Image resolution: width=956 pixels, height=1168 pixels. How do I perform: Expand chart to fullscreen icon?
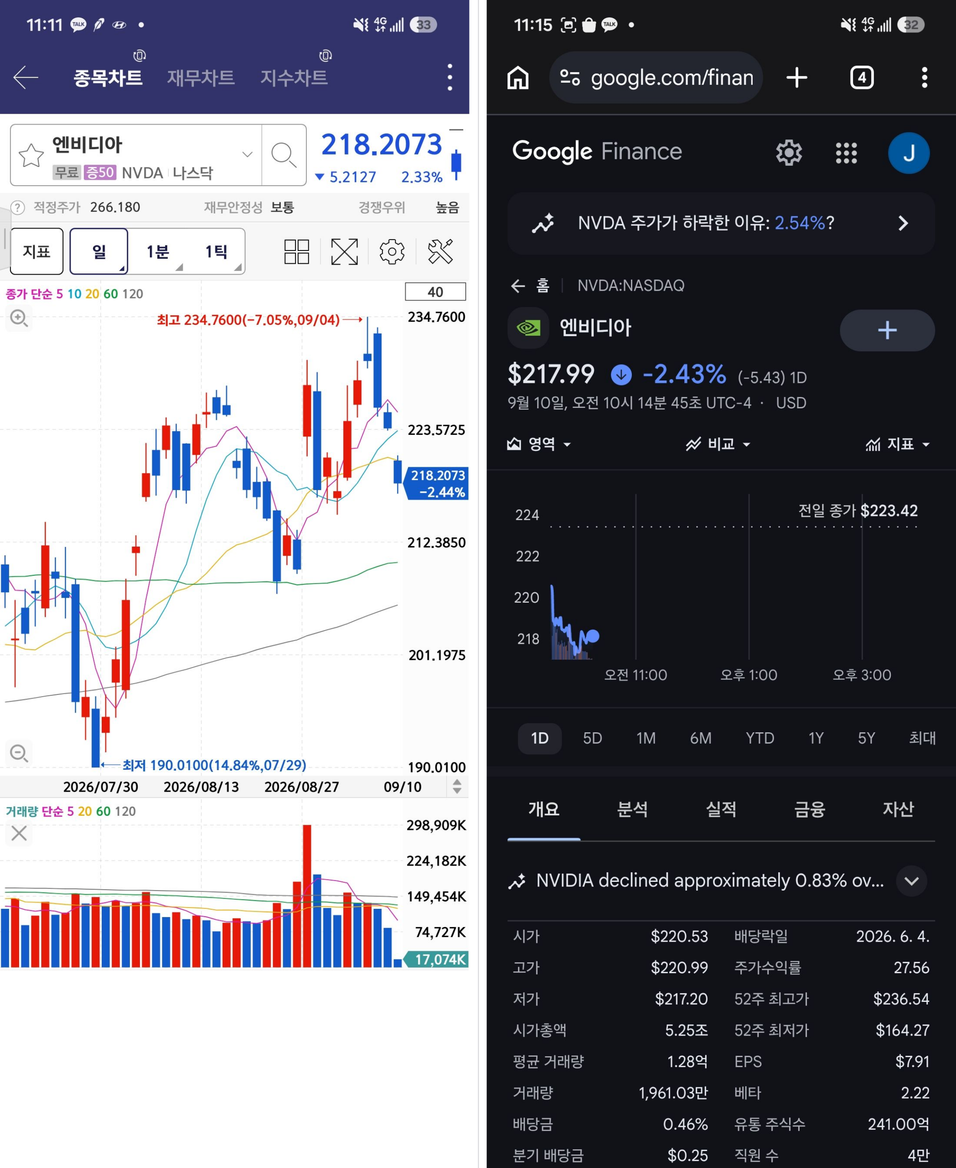pyautogui.click(x=344, y=252)
